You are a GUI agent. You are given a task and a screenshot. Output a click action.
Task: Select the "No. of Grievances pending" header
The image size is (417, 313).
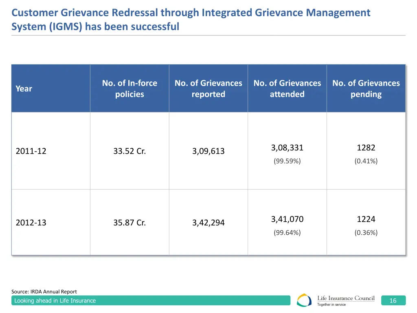point(366,88)
